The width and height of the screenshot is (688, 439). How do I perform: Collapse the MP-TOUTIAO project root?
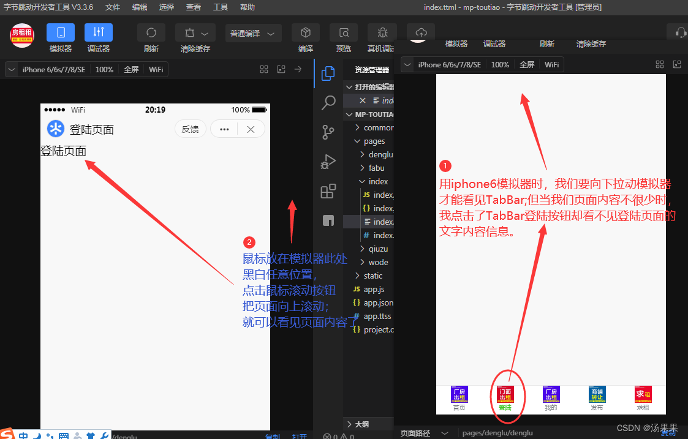369,114
